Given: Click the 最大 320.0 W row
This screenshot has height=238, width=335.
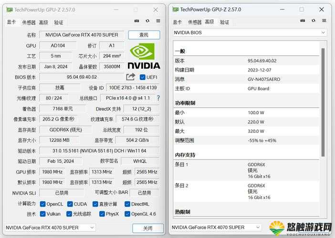Looking at the screenshot, I should [247, 131].
